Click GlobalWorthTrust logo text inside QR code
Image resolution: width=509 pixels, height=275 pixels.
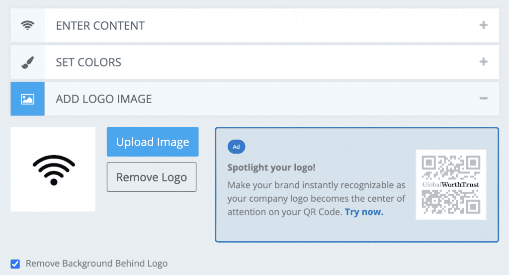pos(451,185)
